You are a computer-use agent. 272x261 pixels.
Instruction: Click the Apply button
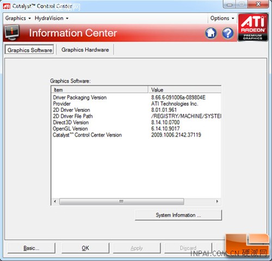pos(137,248)
